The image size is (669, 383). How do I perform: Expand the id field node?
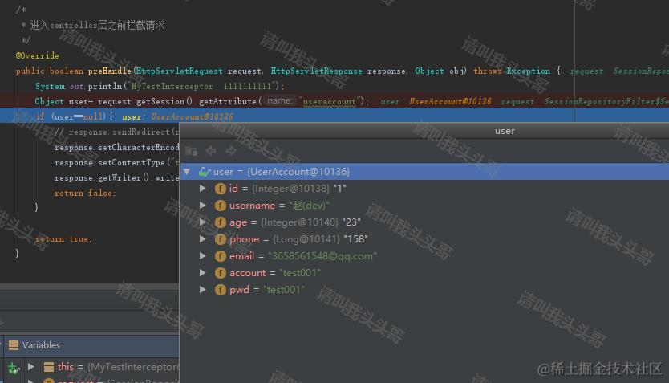coord(203,189)
